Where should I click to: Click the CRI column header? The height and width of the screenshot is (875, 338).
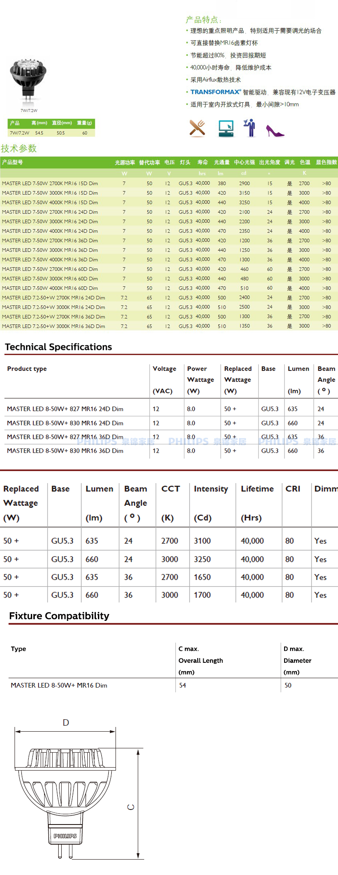click(293, 489)
